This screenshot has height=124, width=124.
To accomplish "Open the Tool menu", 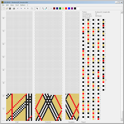I will [17, 5].
